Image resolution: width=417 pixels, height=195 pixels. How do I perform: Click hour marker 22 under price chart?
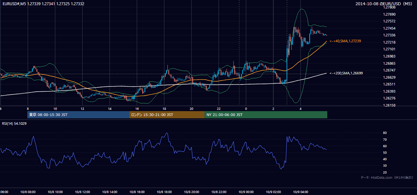[219, 109]
